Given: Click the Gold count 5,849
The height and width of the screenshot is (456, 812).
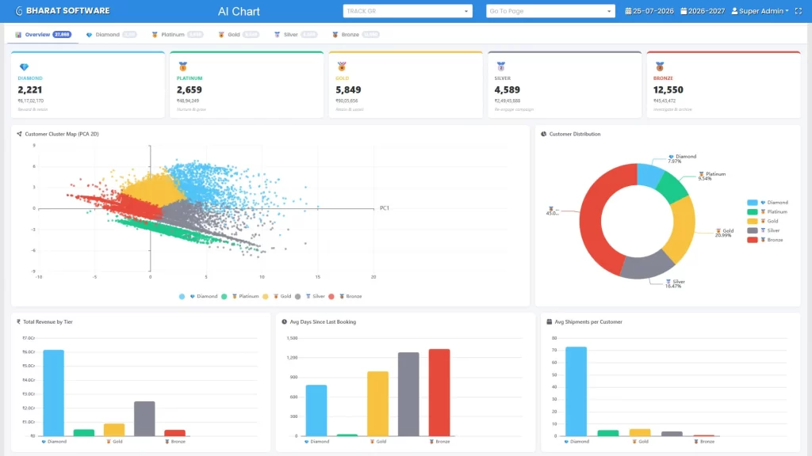Looking at the screenshot, I should [349, 90].
